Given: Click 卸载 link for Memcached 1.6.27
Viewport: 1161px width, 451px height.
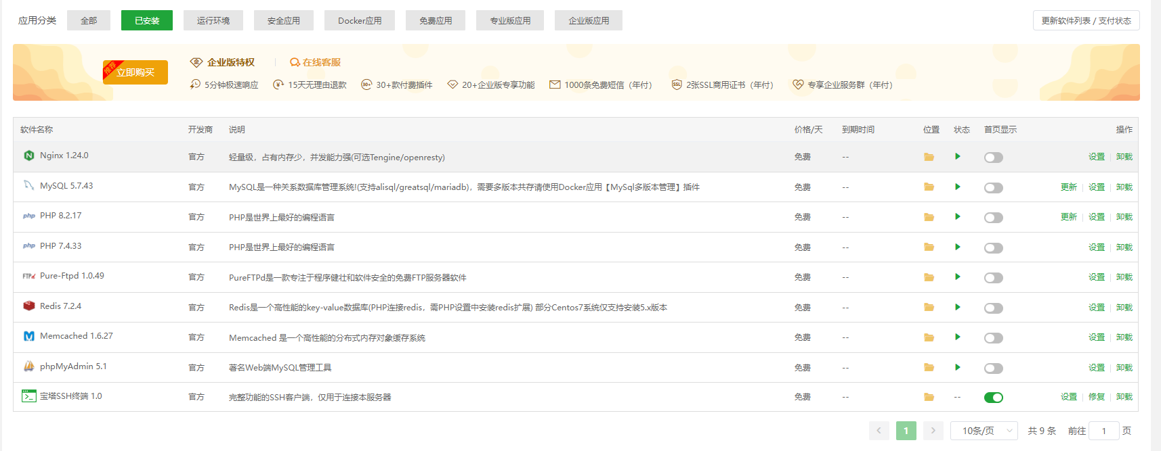Looking at the screenshot, I should click(x=1124, y=337).
